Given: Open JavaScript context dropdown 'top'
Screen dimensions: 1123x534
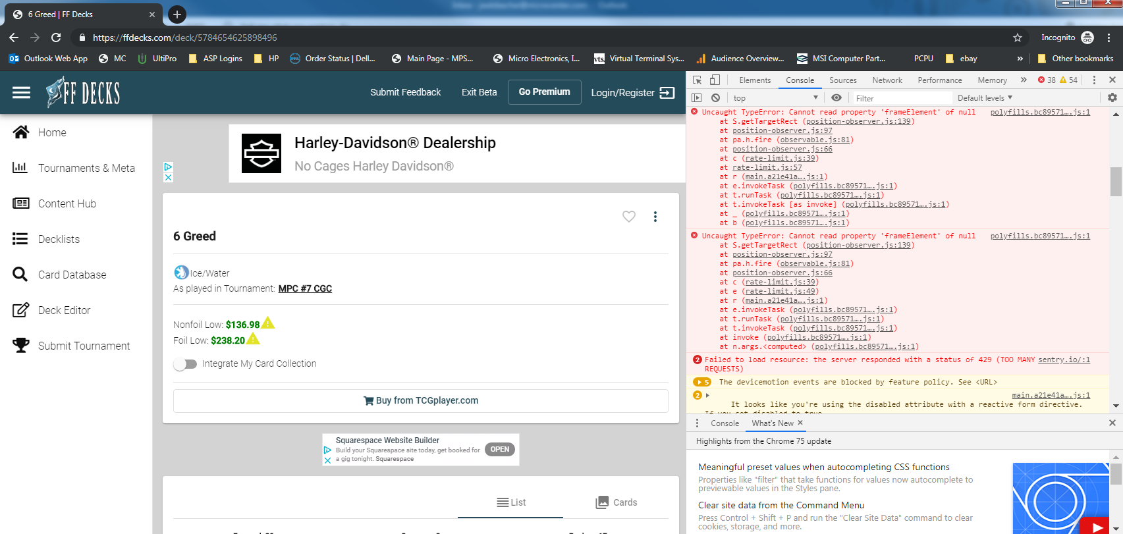Looking at the screenshot, I should point(775,97).
